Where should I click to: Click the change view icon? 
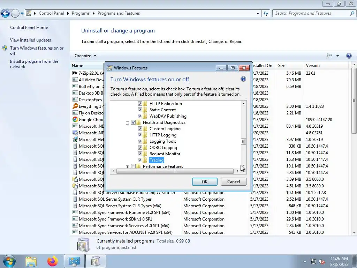tap(329, 56)
